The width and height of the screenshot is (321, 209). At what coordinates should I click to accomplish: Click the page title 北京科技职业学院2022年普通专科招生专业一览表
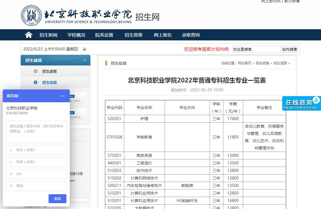pos(197,80)
